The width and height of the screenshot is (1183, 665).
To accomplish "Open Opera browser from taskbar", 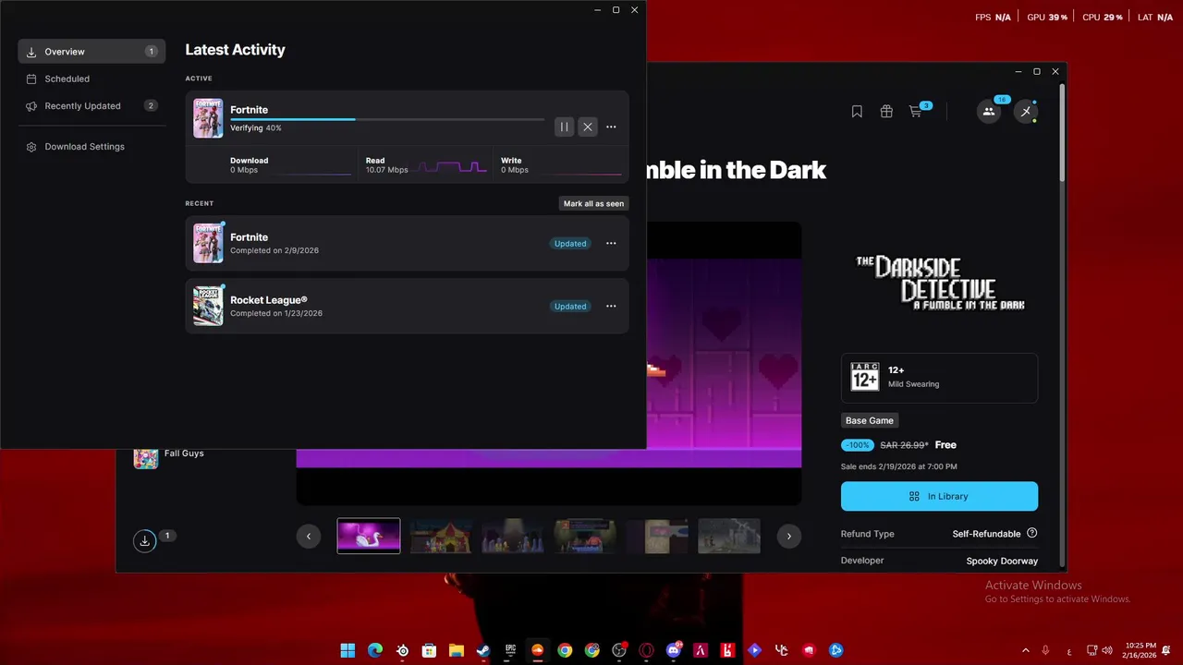I will point(646,650).
